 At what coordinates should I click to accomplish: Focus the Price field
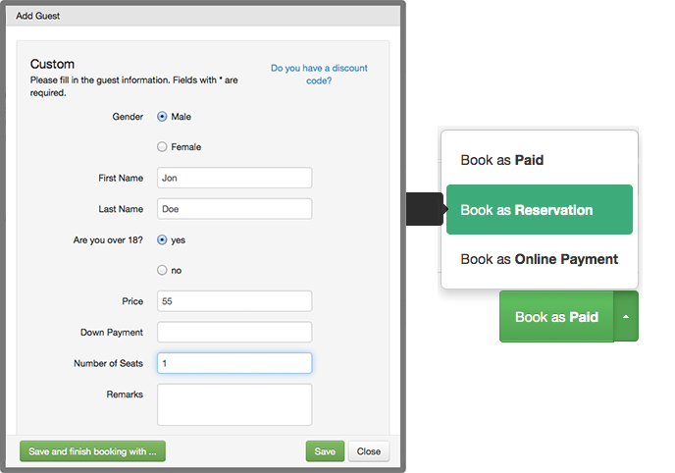[x=234, y=301]
